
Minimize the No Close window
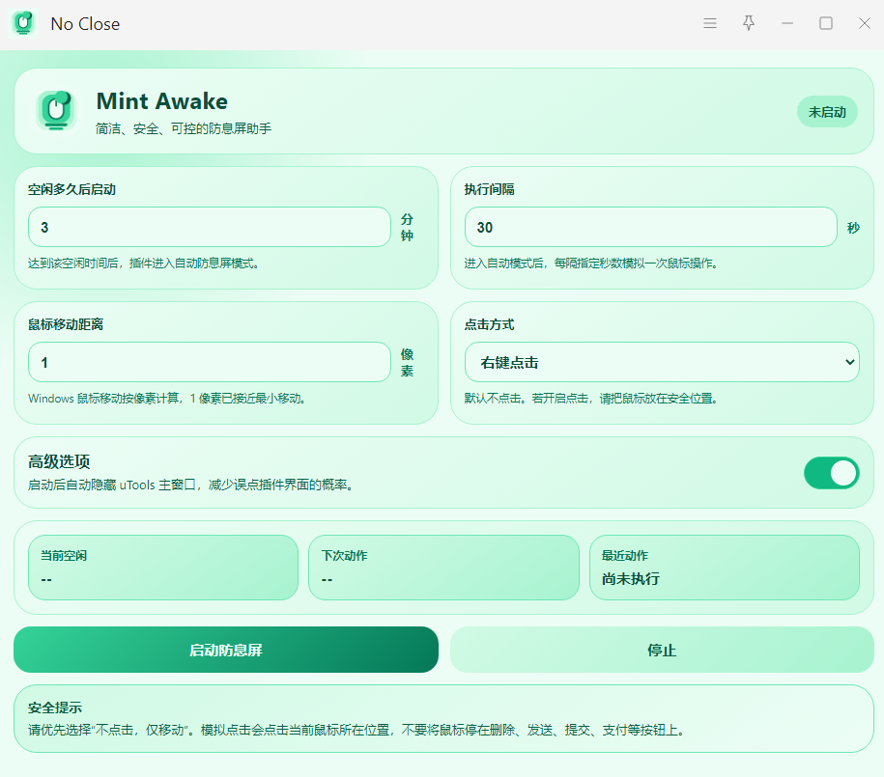point(787,24)
